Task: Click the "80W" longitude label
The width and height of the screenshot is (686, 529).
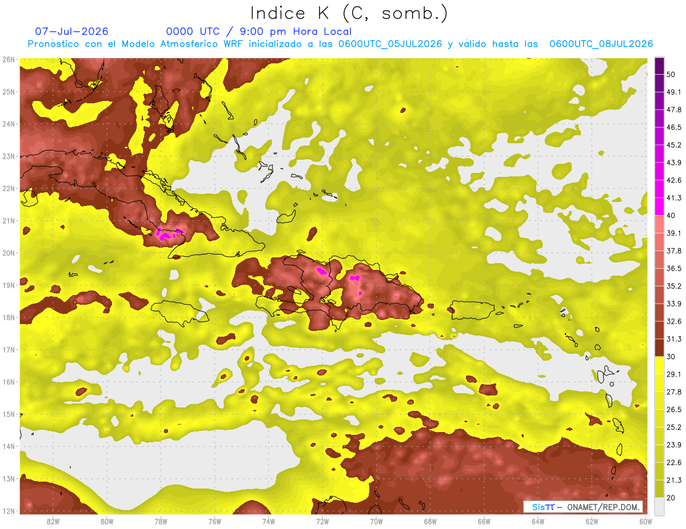Action: pos(107,521)
